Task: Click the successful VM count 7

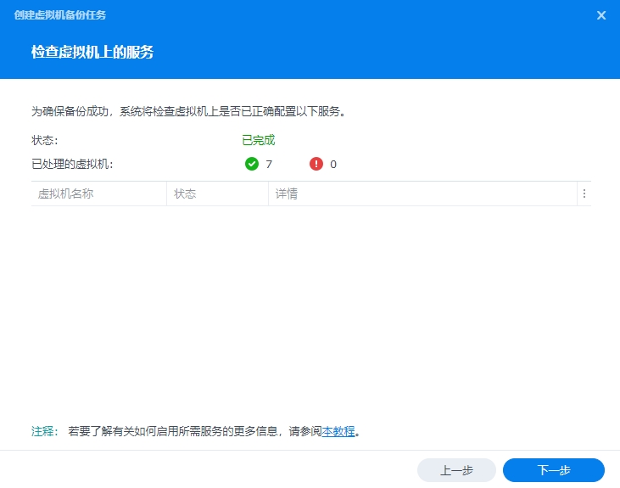Action: pyautogui.click(x=269, y=164)
